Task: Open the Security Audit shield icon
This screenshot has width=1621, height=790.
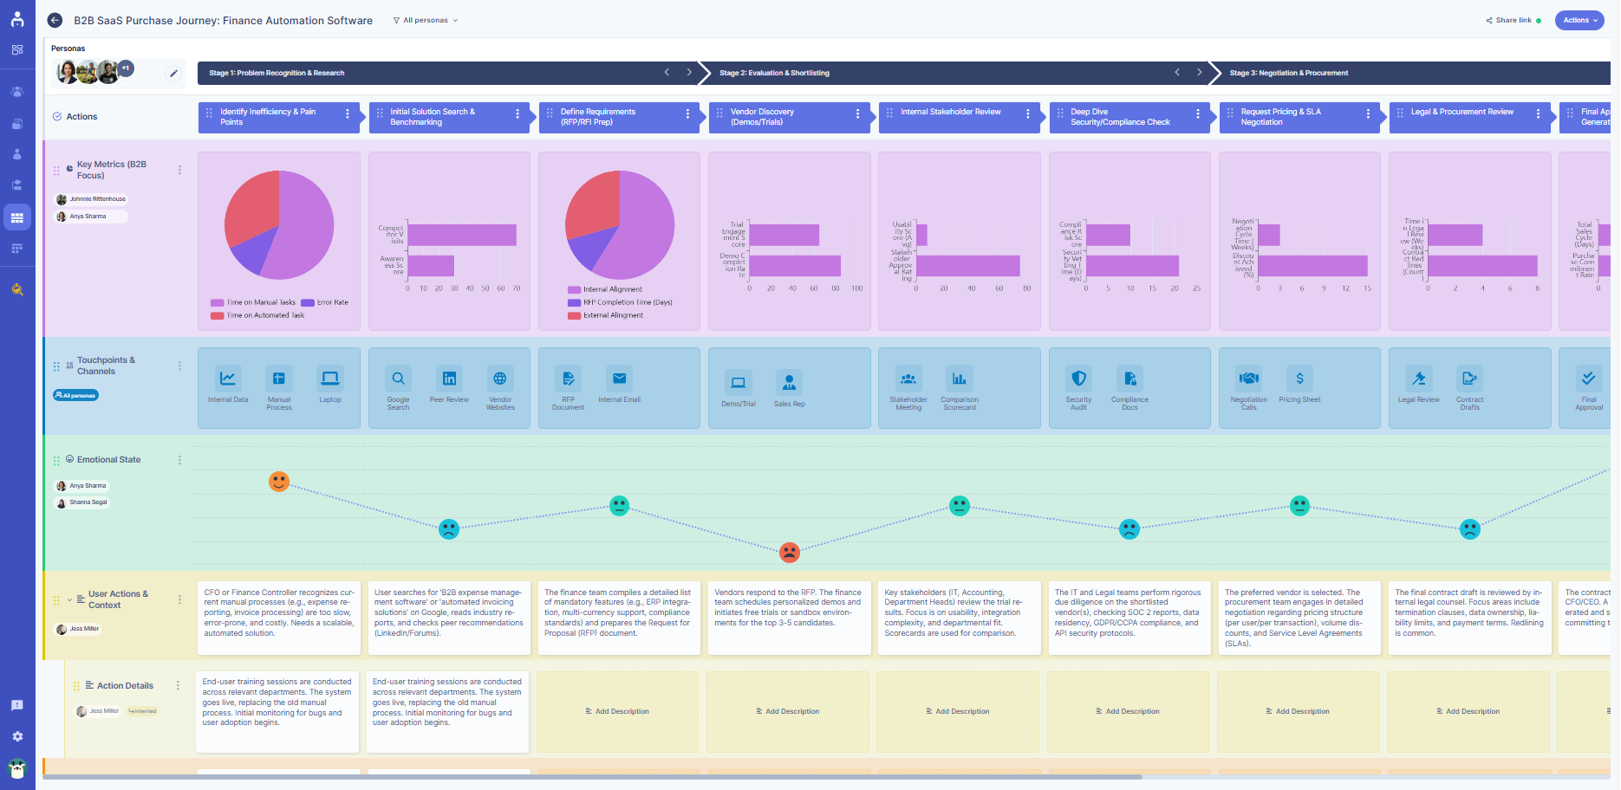Action: 1078,379
